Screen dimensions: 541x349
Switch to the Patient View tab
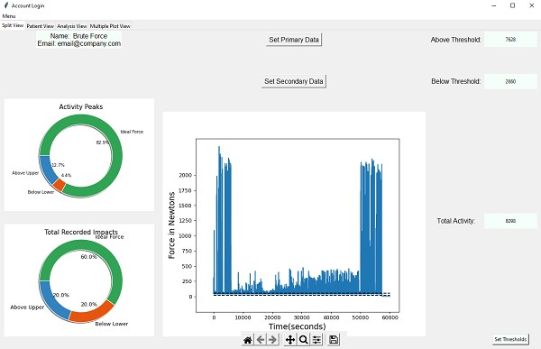point(41,26)
